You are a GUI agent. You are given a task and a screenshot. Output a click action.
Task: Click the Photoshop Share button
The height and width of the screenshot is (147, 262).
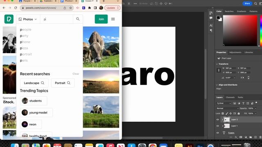point(247,4)
